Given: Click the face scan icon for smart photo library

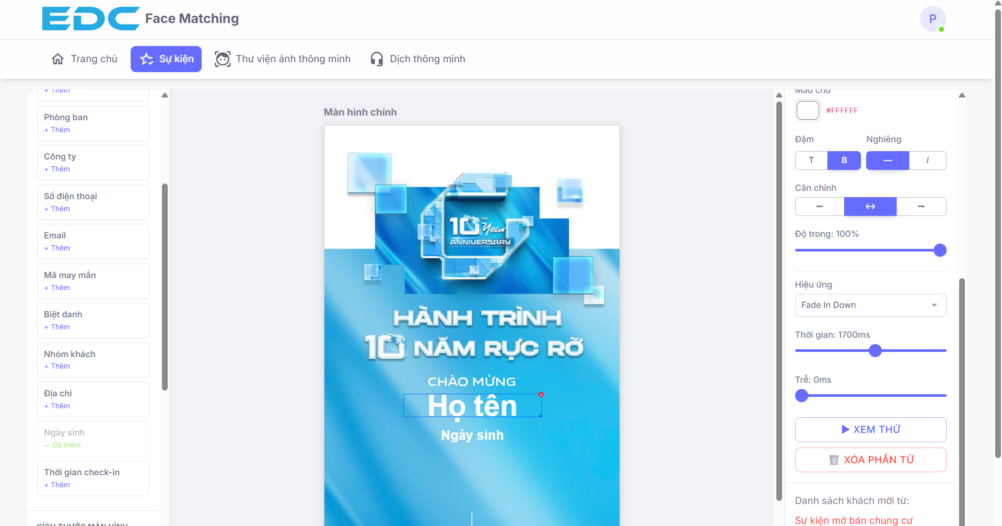Looking at the screenshot, I should point(223,59).
